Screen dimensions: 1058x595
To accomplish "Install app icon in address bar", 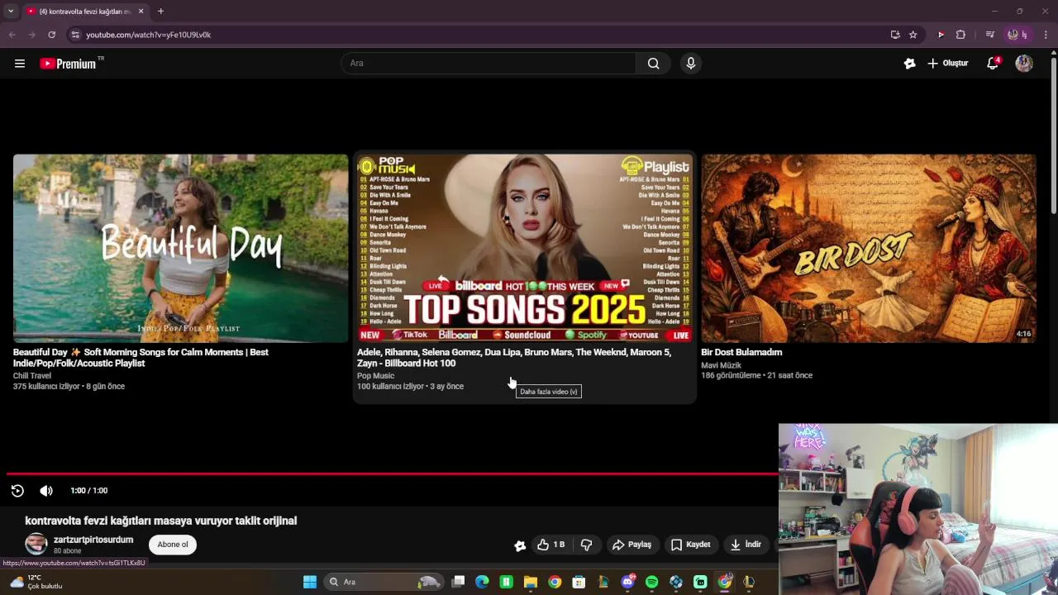I will 895,35.
